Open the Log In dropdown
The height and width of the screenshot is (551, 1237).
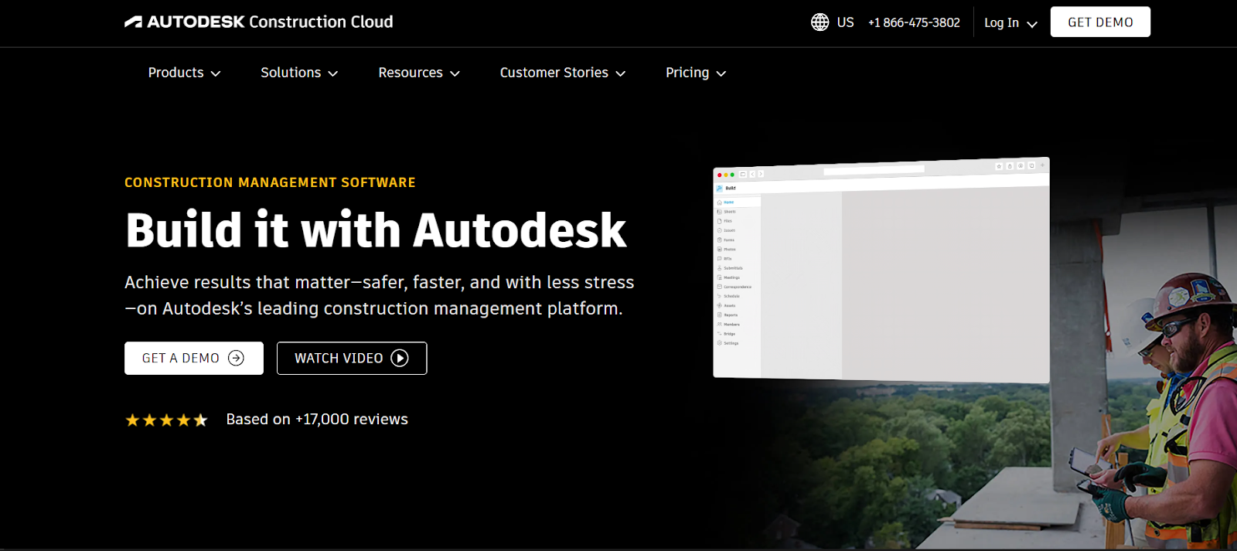(x=1010, y=23)
